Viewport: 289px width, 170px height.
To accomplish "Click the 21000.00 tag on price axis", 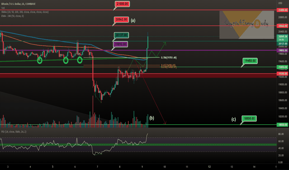I will (283, 10).
